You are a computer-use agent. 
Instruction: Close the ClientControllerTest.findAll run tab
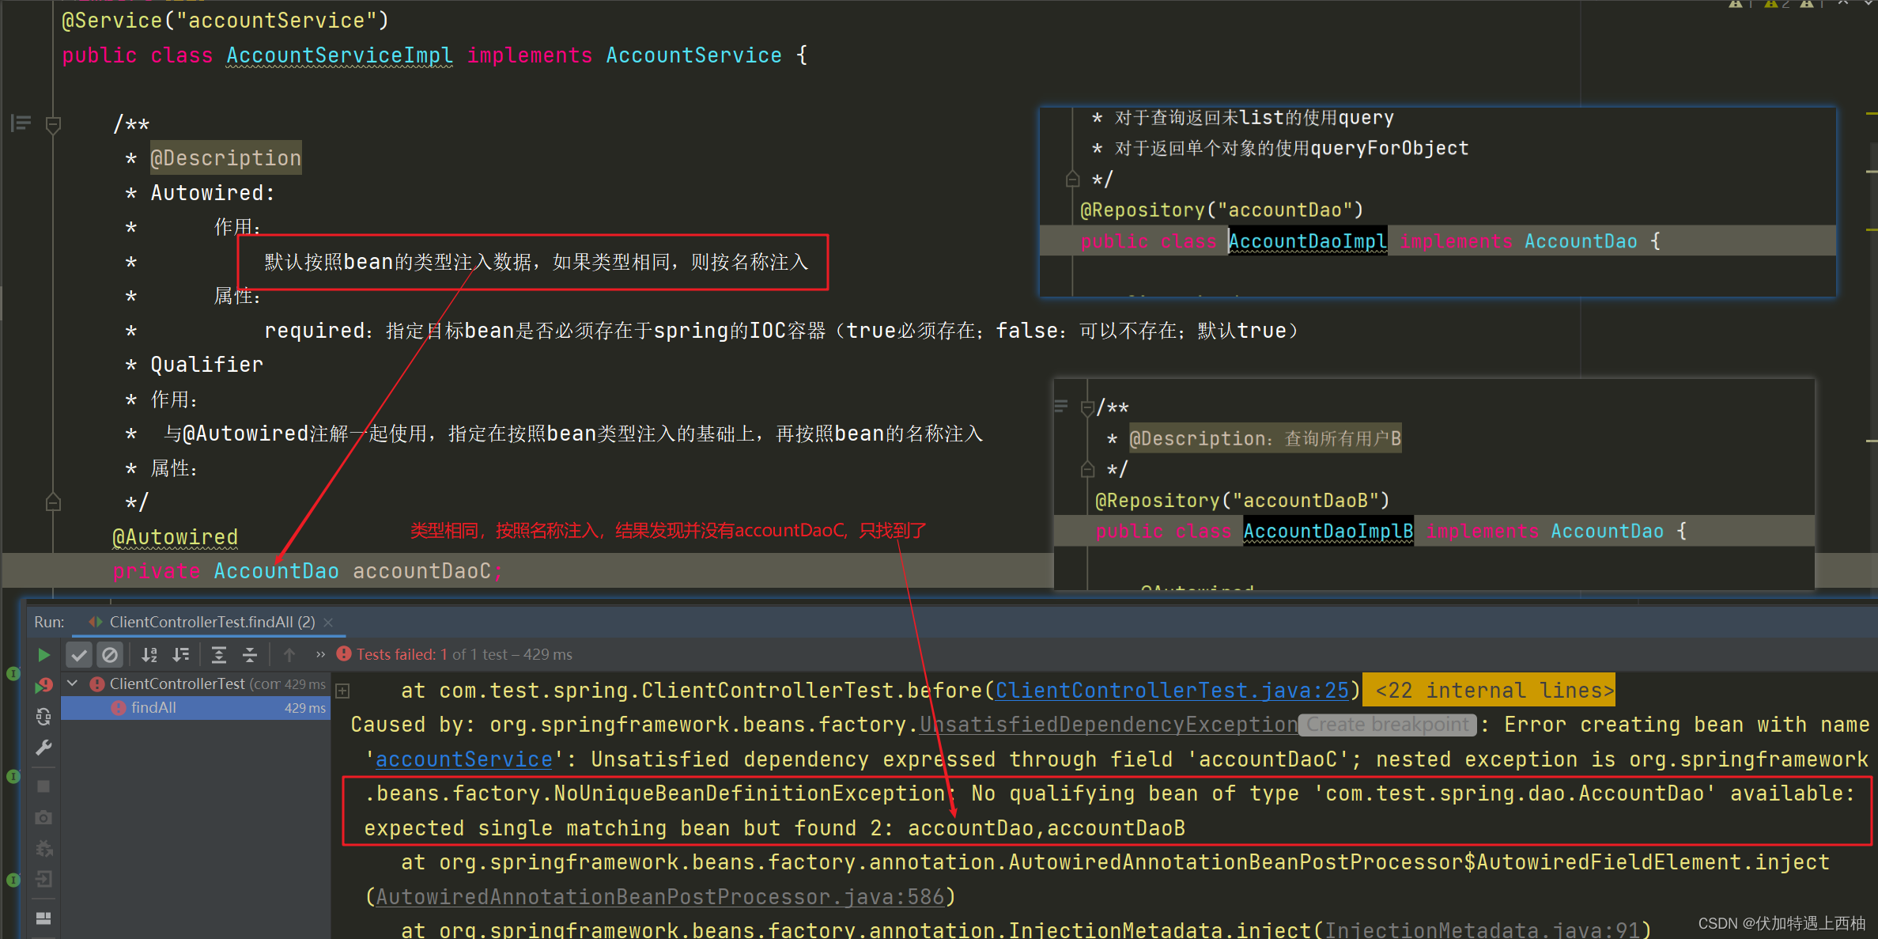[329, 623]
